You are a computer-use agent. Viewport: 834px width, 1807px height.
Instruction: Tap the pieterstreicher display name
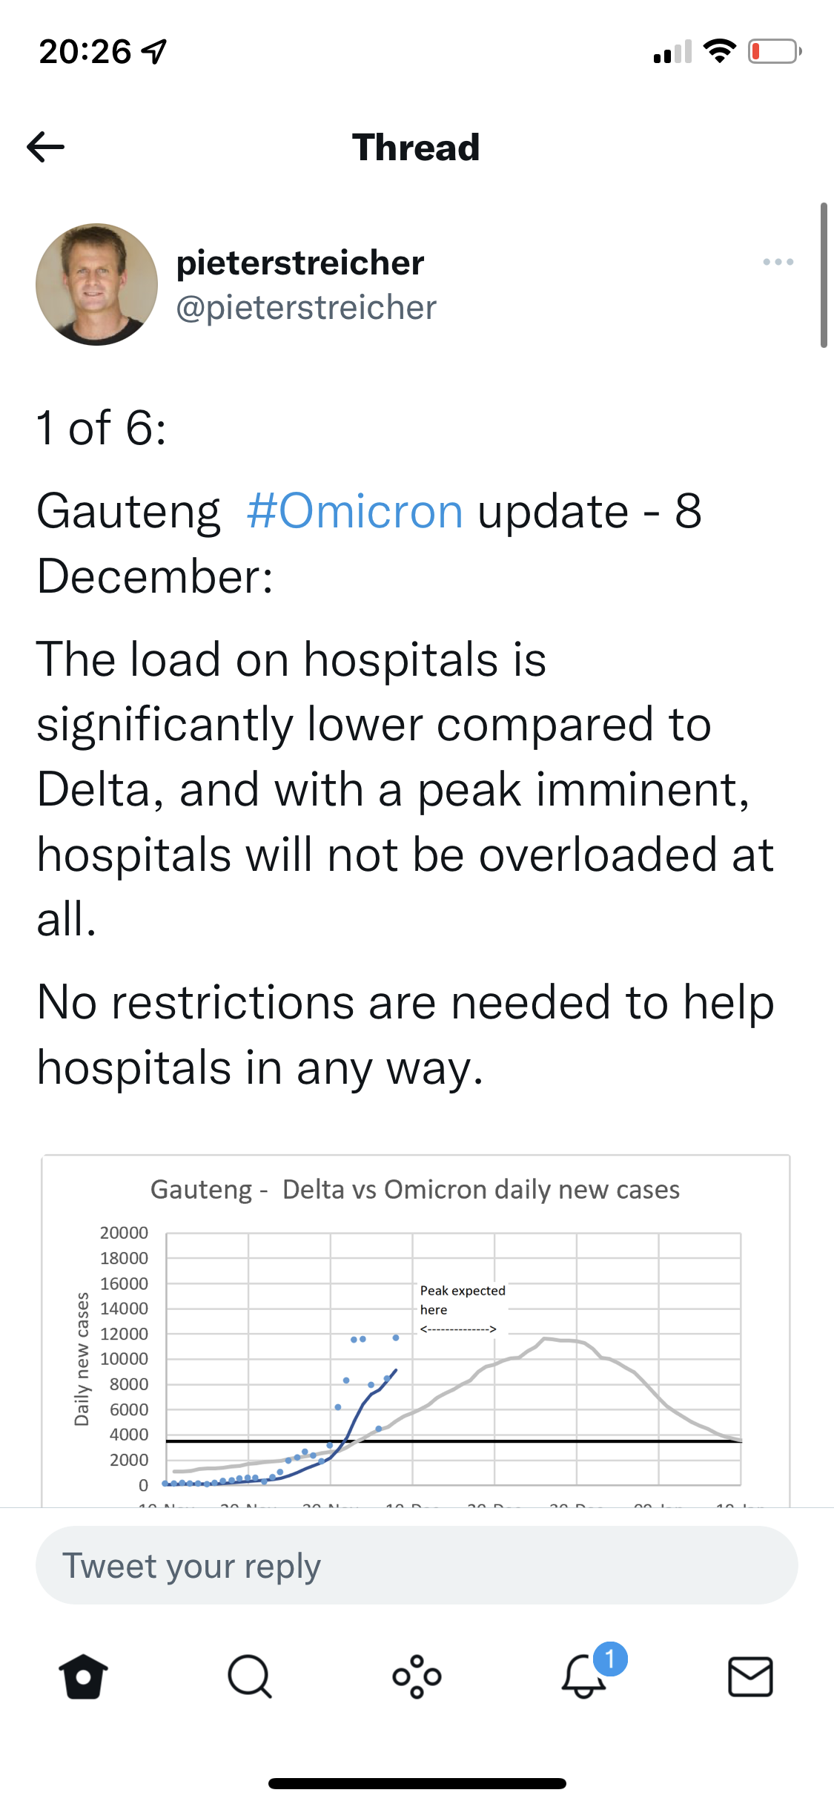[x=300, y=263]
